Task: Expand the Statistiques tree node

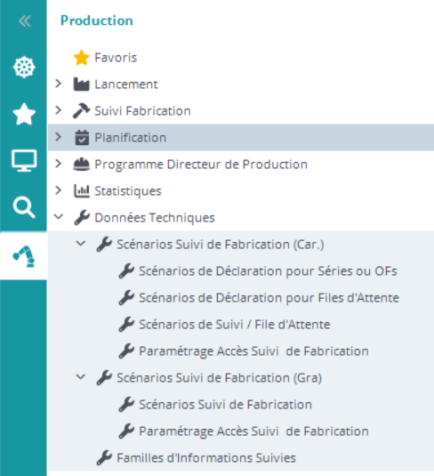Action: (58, 190)
